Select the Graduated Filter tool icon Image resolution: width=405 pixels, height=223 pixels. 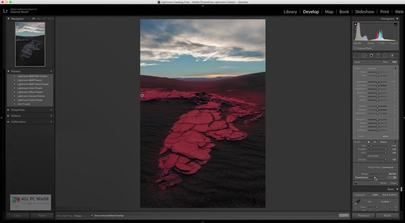[x=378, y=56]
